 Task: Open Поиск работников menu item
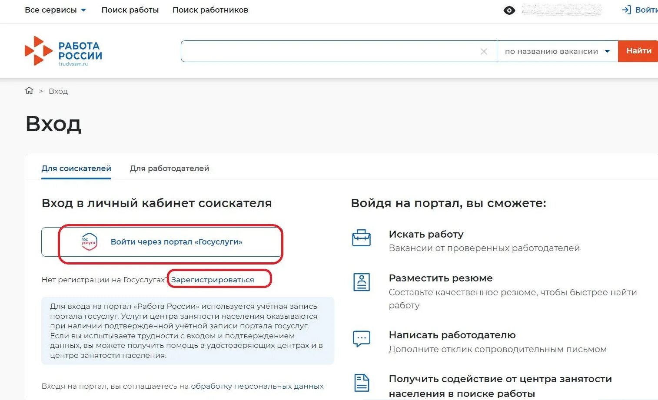pos(210,10)
